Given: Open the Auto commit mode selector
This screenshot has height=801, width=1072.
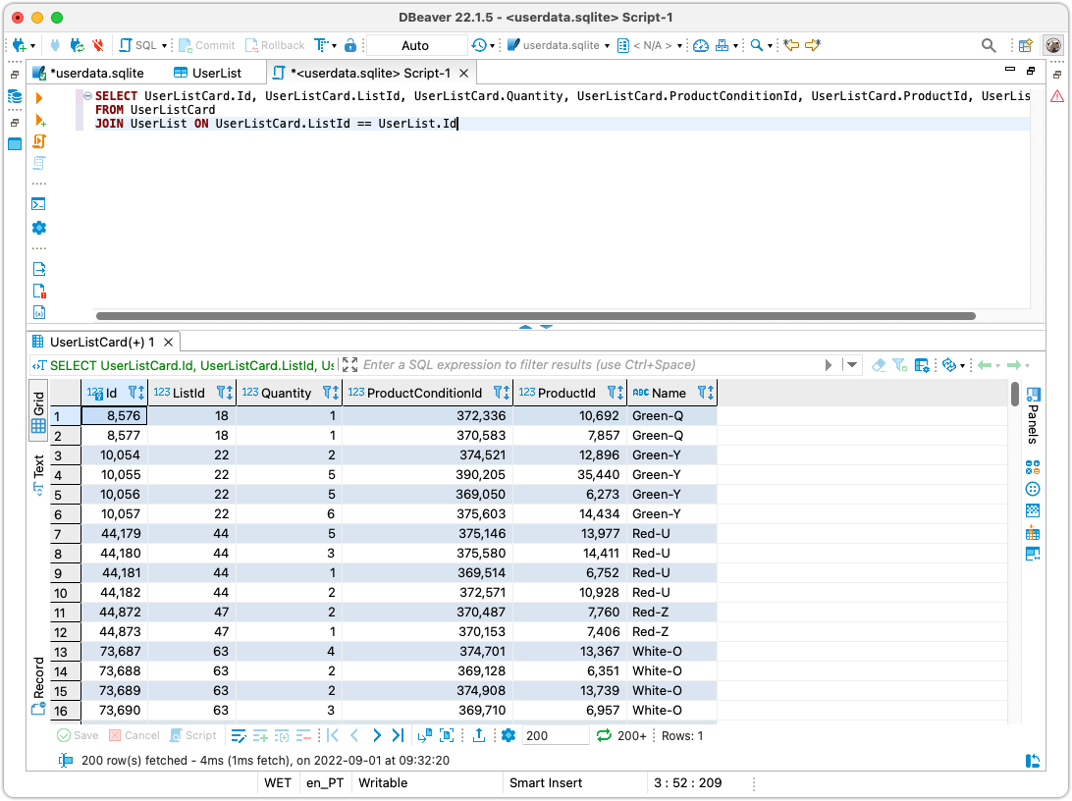Looking at the screenshot, I should tap(415, 46).
